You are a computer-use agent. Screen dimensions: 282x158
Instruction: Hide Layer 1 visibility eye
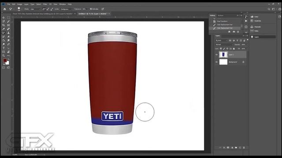point(216,54)
